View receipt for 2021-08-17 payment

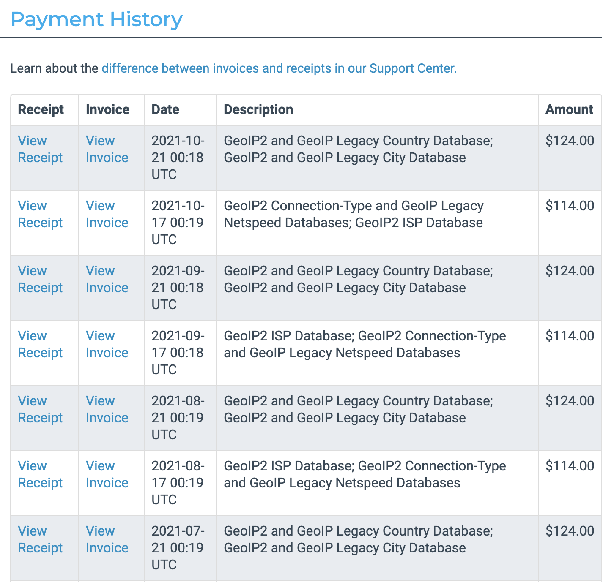pyautogui.click(x=40, y=474)
